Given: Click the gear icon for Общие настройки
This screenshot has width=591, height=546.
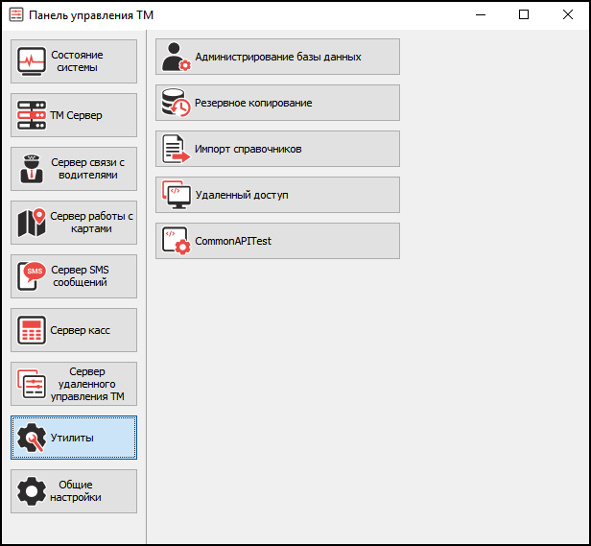Looking at the screenshot, I should (32, 491).
